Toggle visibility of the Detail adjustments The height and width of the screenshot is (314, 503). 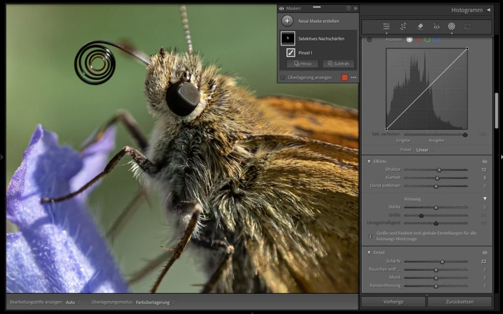point(485,252)
